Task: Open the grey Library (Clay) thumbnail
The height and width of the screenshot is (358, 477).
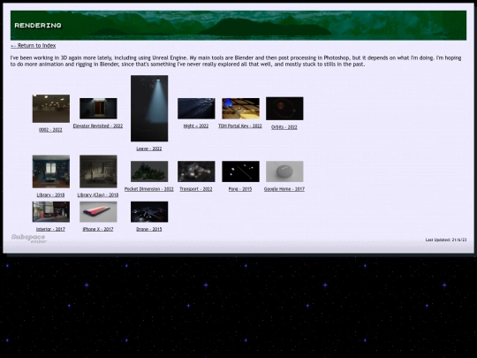Action: pyautogui.click(x=98, y=171)
